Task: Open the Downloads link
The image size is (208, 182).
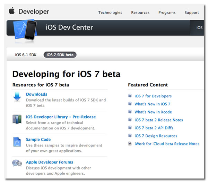Action: pyautogui.click(x=37, y=94)
